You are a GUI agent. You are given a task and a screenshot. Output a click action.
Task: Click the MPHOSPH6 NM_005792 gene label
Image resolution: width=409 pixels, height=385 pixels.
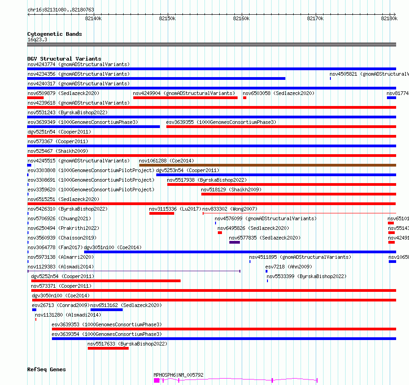[178, 375]
